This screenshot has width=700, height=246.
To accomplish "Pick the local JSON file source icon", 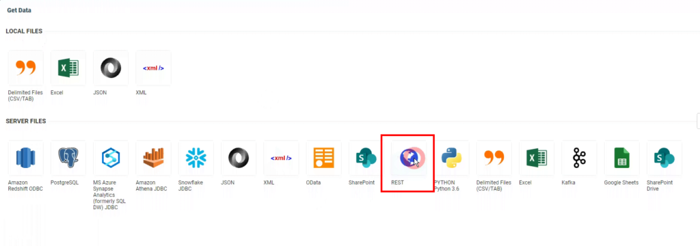I will pos(111,68).
